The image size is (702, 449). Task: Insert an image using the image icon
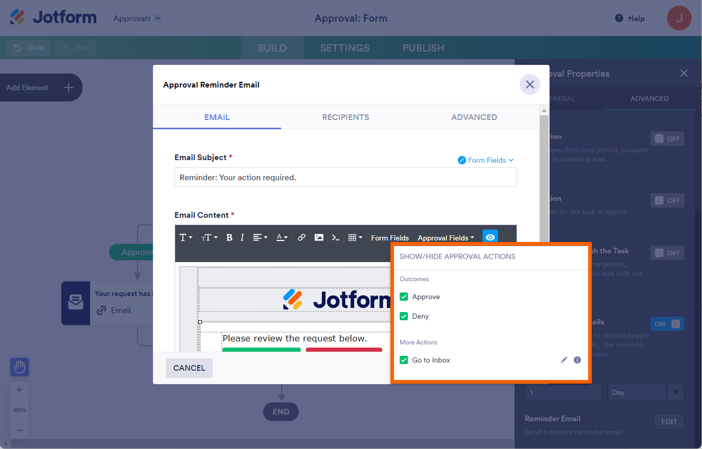[x=319, y=237]
